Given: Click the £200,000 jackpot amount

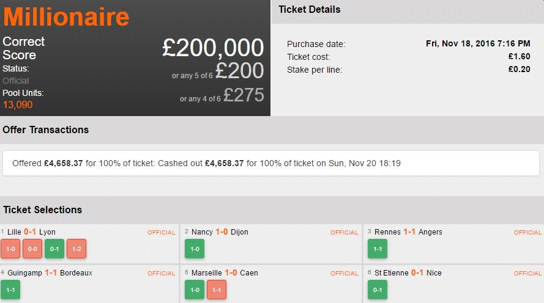Looking at the screenshot, I should 213,48.
